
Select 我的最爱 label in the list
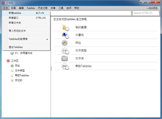coord(81,27)
